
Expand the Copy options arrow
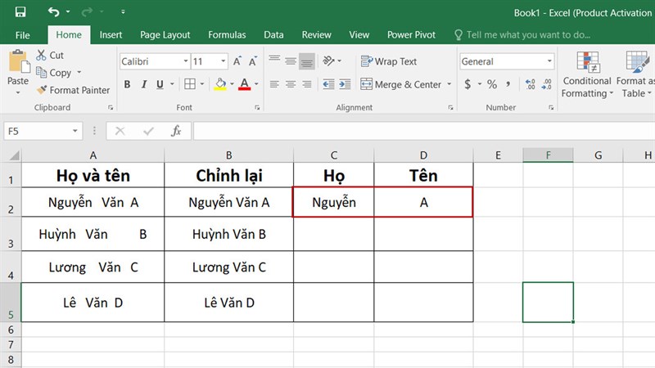click(79, 73)
